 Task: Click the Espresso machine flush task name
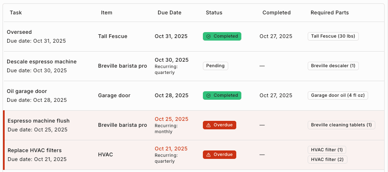click(x=38, y=121)
